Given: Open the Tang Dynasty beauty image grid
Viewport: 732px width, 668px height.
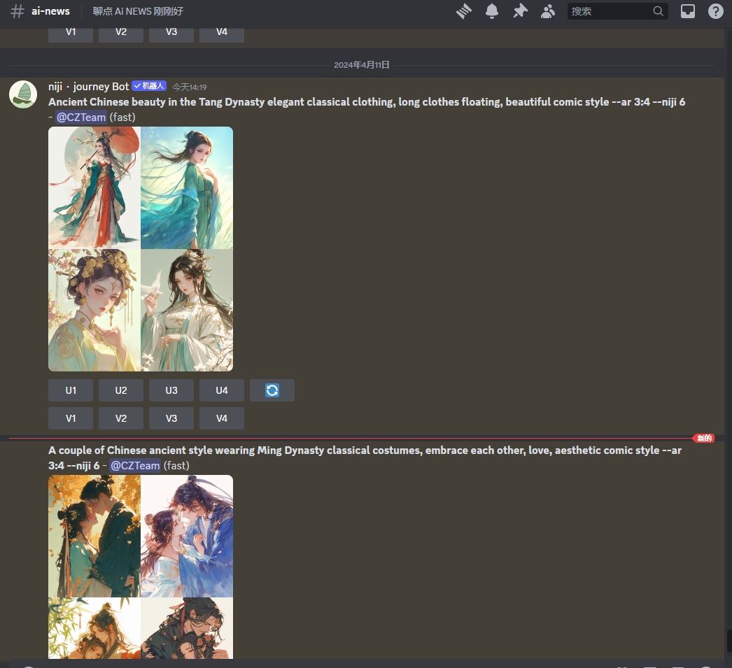Looking at the screenshot, I should point(141,248).
